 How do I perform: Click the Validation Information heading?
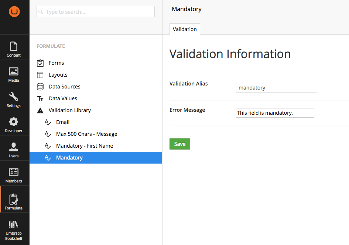(x=230, y=54)
